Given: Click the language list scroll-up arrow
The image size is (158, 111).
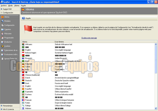Looking at the screenshot, I should pos(156,44).
